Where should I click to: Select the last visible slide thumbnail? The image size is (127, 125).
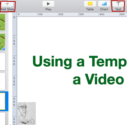(2, 119)
